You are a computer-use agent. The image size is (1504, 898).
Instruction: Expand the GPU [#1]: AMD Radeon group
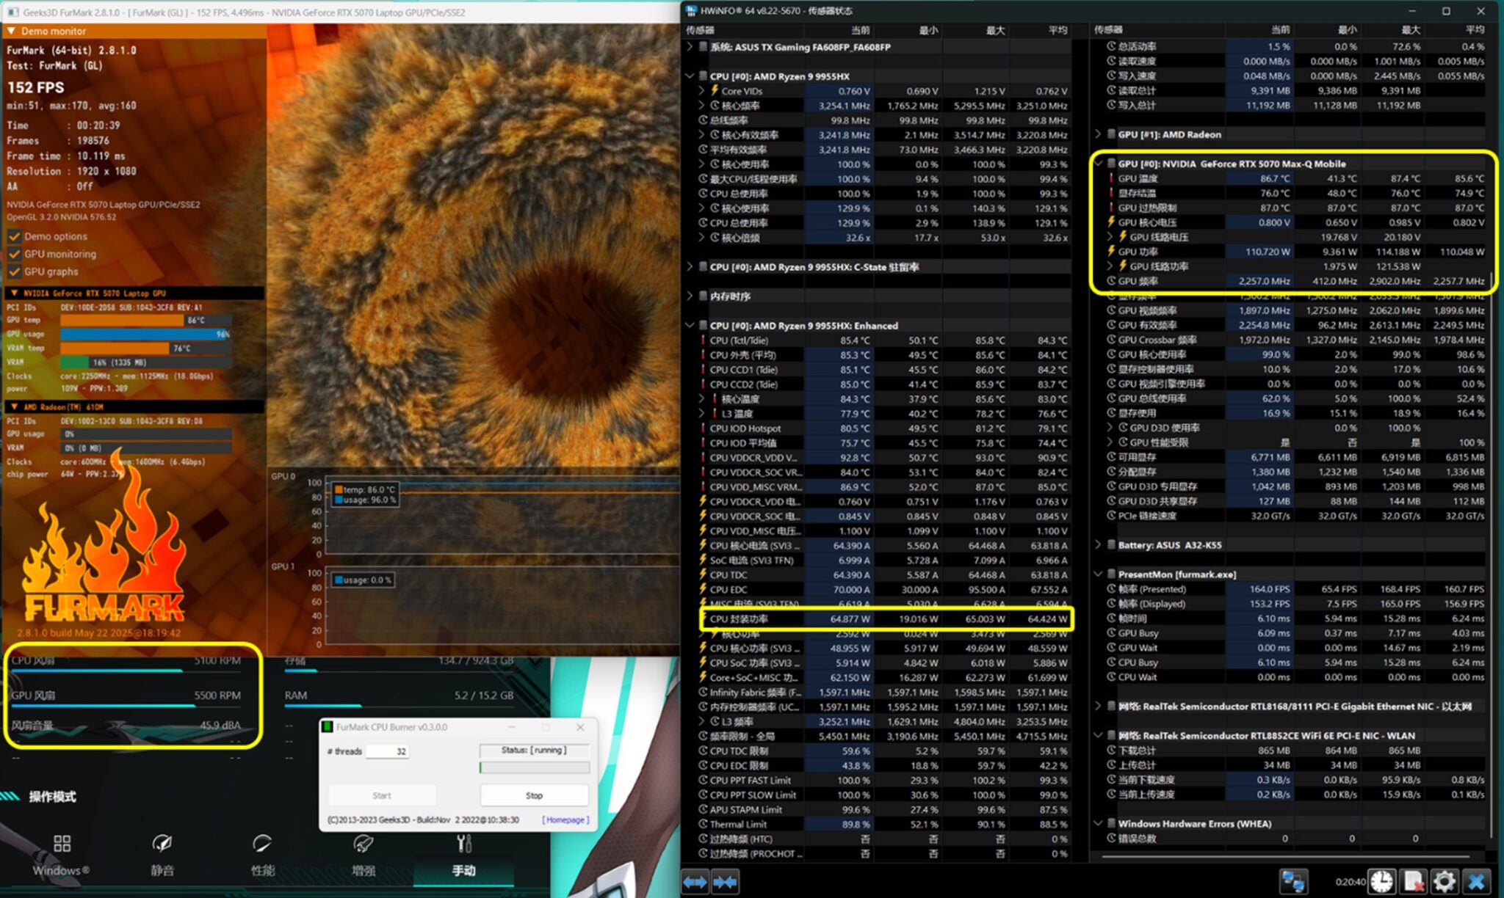1098,134
